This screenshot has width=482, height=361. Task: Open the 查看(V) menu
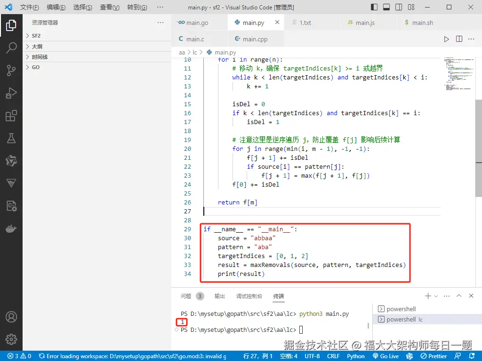(x=110, y=7)
